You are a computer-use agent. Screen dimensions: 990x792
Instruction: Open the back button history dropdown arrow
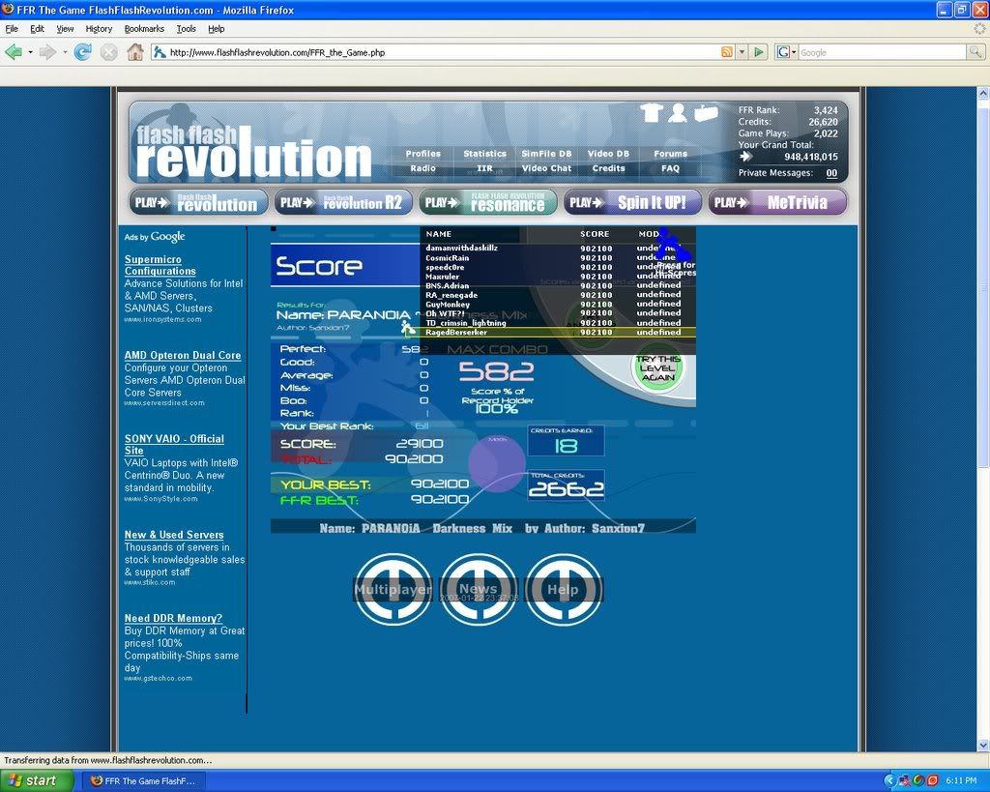click(30, 52)
